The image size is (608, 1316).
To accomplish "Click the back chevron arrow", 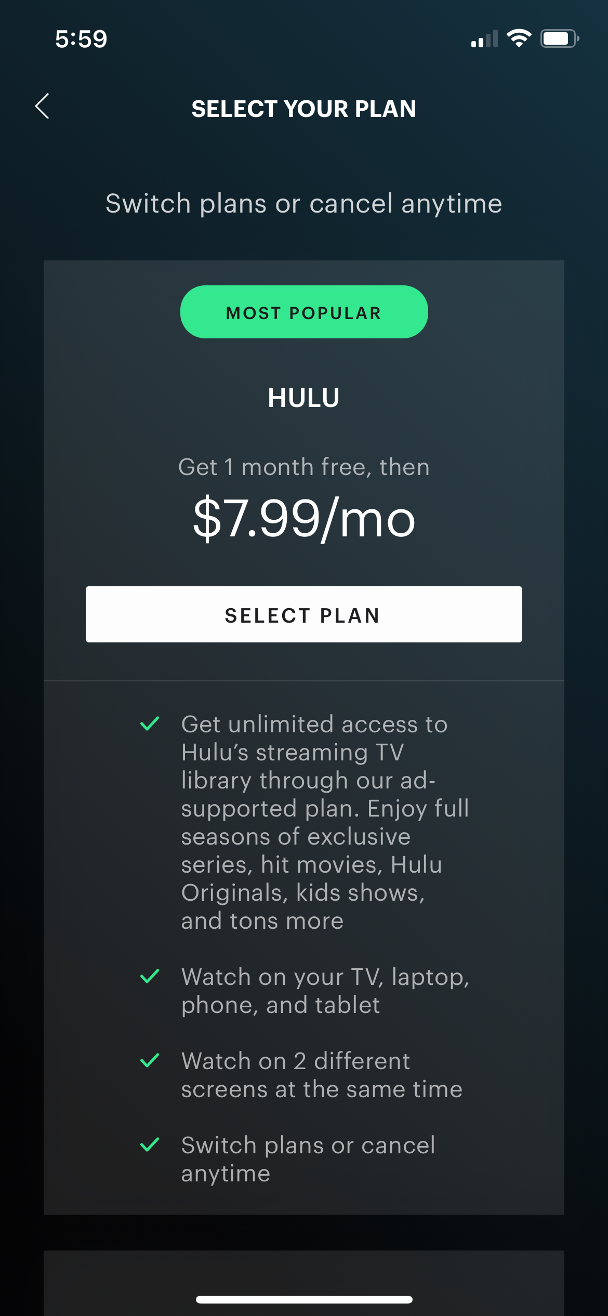I will coord(42,107).
